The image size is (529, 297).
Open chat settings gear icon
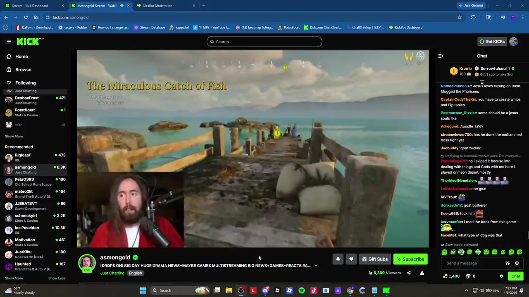[501, 276]
